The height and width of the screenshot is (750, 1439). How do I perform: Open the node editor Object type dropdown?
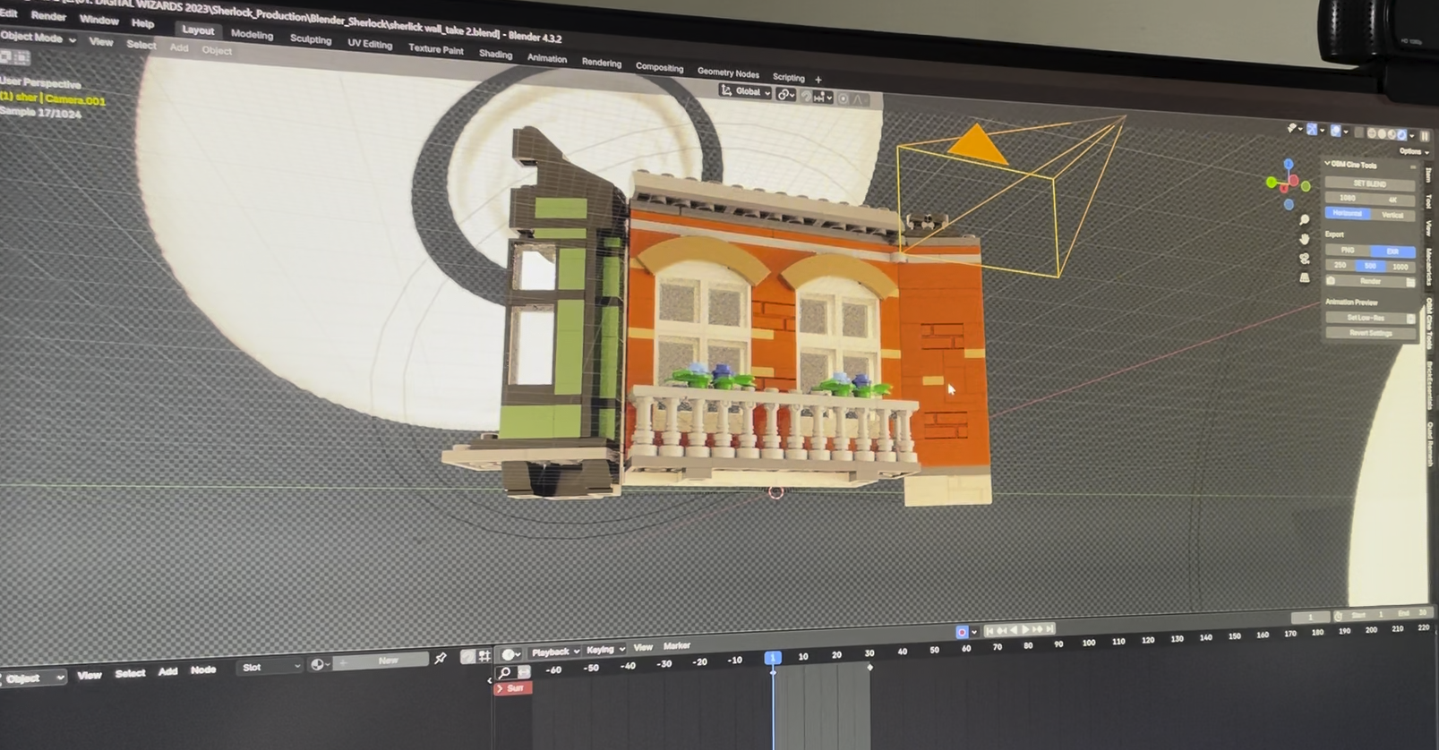pyautogui.click(x=32, y=678)
